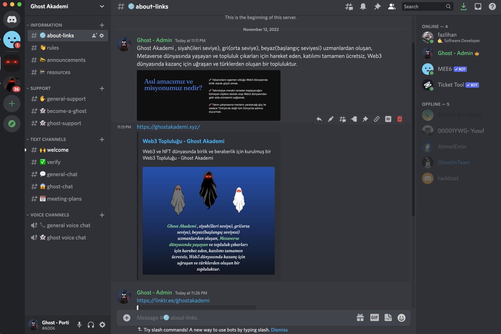Click the Search field in header
Screen dimensions: 501x334
428,6
